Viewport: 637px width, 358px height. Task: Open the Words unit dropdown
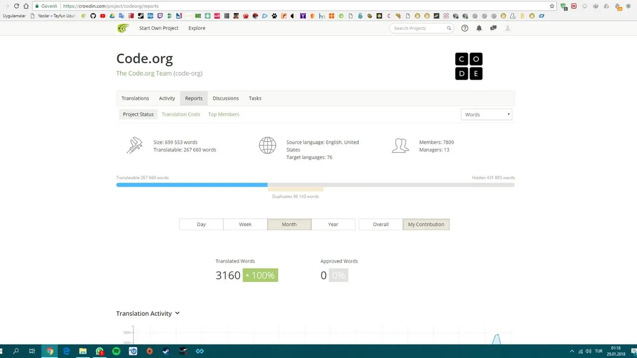click(x=487, y=115)
